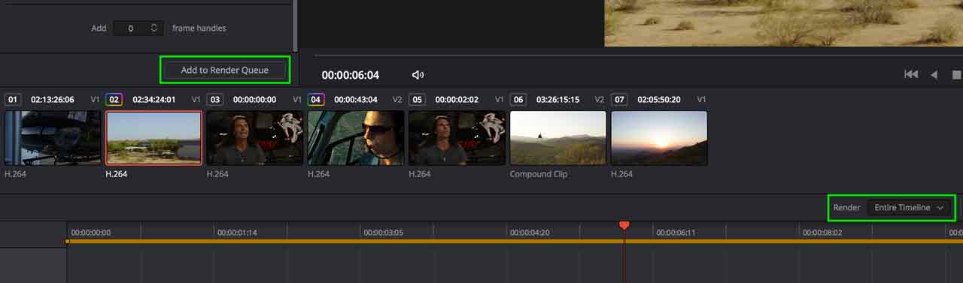963x283 pixels.
Task: Click clip number badge 07
Action: click(619, 99)
